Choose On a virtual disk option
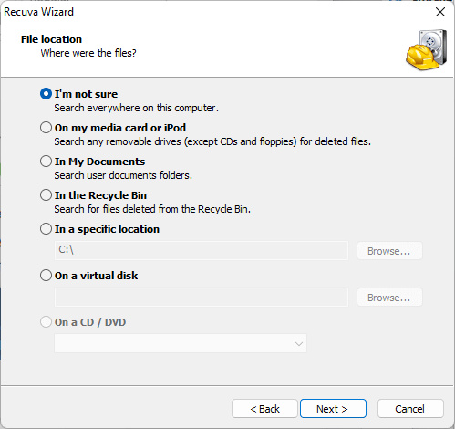The height and width of the screenshot is (429, 455). click(46, 276)
